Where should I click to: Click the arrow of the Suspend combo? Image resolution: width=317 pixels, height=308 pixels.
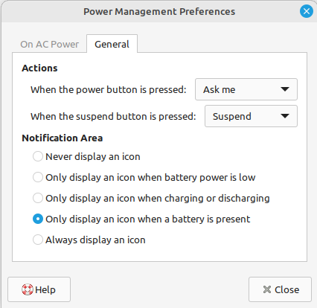tap(285, 116)
